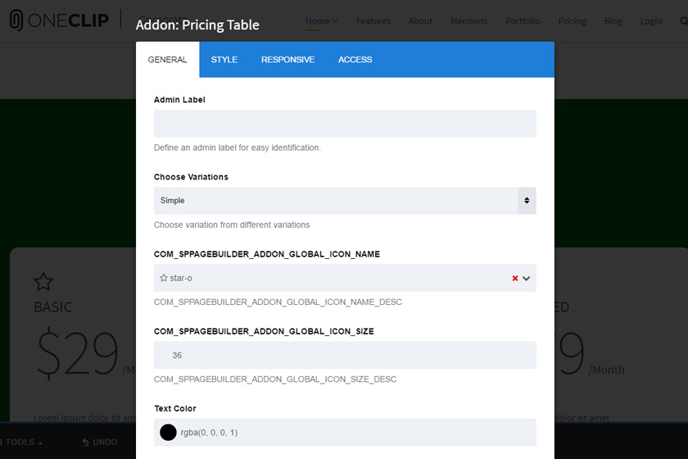Focus the Admin Label input field
The width and height of the screenshot is (688, 459).
click(x=345, y=124)
